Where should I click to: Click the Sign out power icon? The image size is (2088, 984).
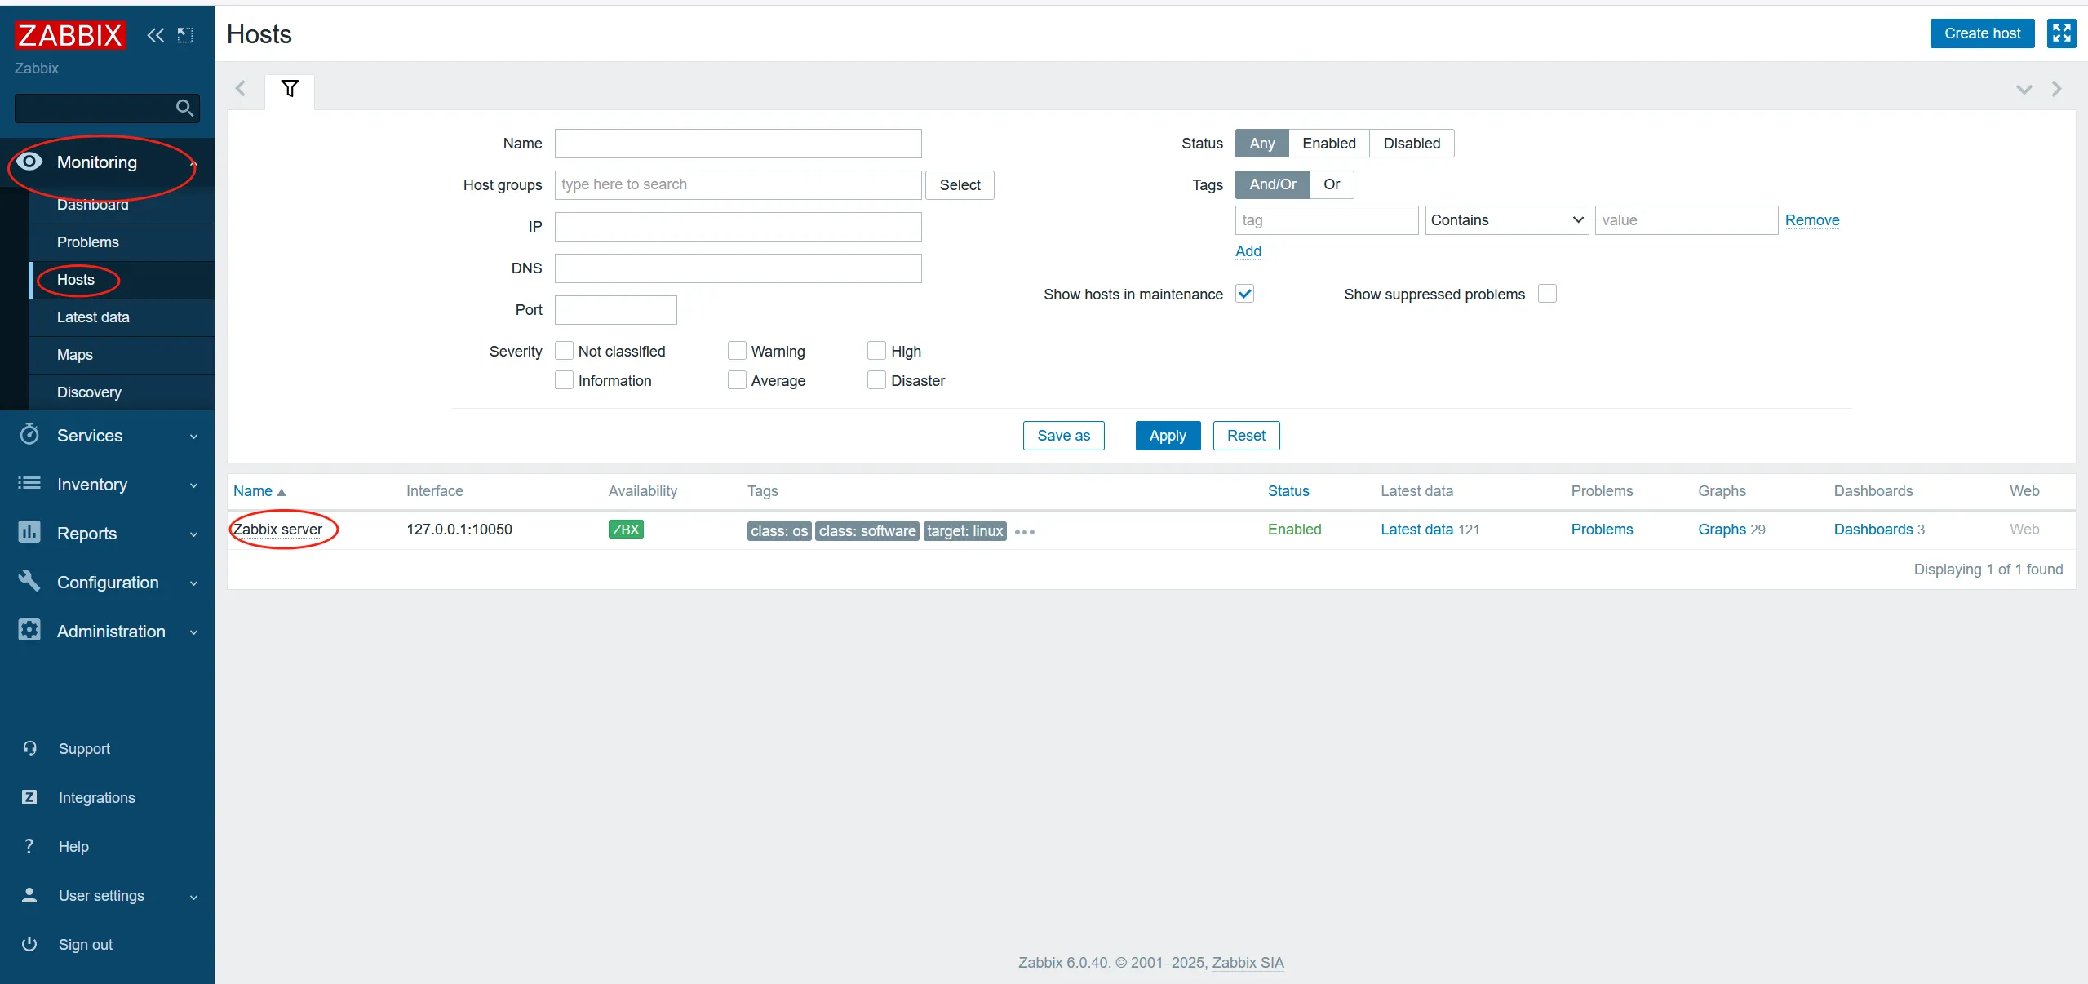[29, 944]
